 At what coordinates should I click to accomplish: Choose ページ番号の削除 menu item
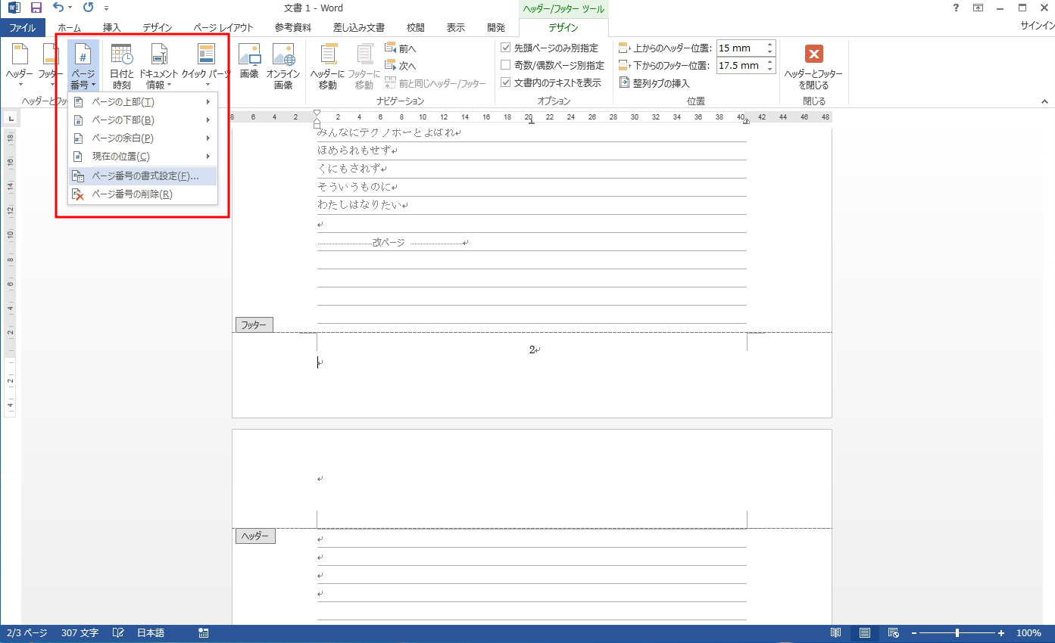point(142,194)
